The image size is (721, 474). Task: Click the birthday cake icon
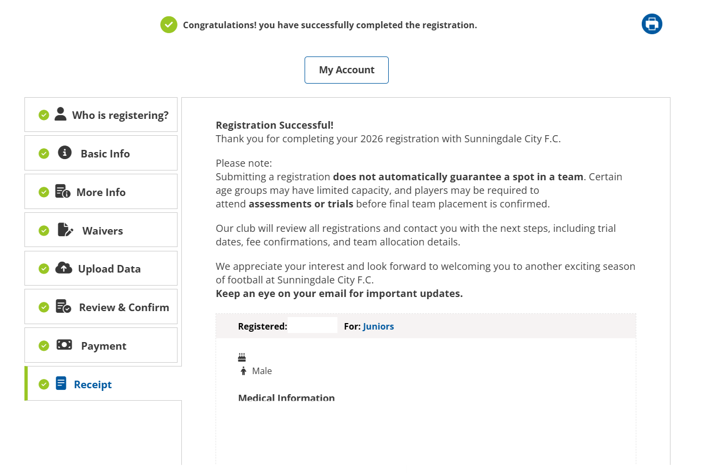point(242,357)
